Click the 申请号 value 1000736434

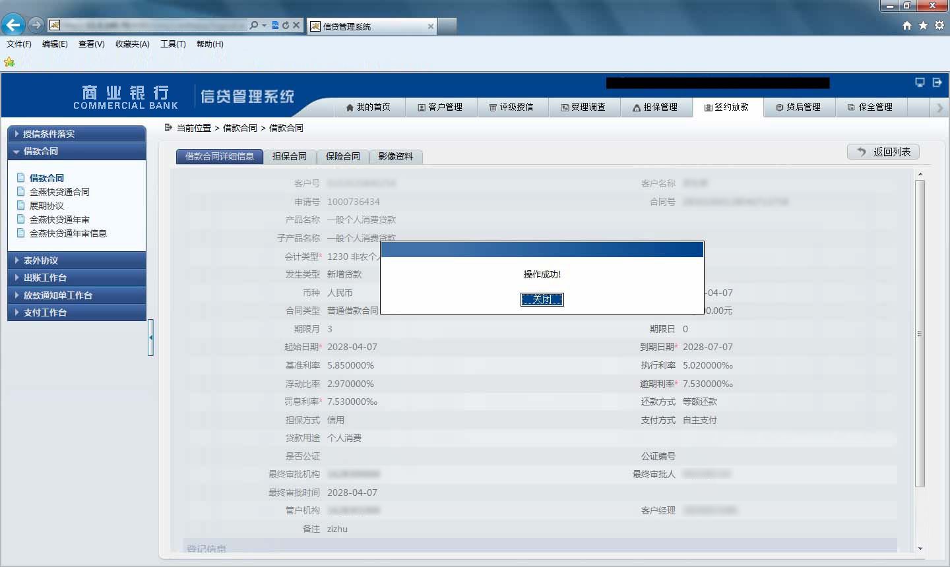tap(354, 202)
